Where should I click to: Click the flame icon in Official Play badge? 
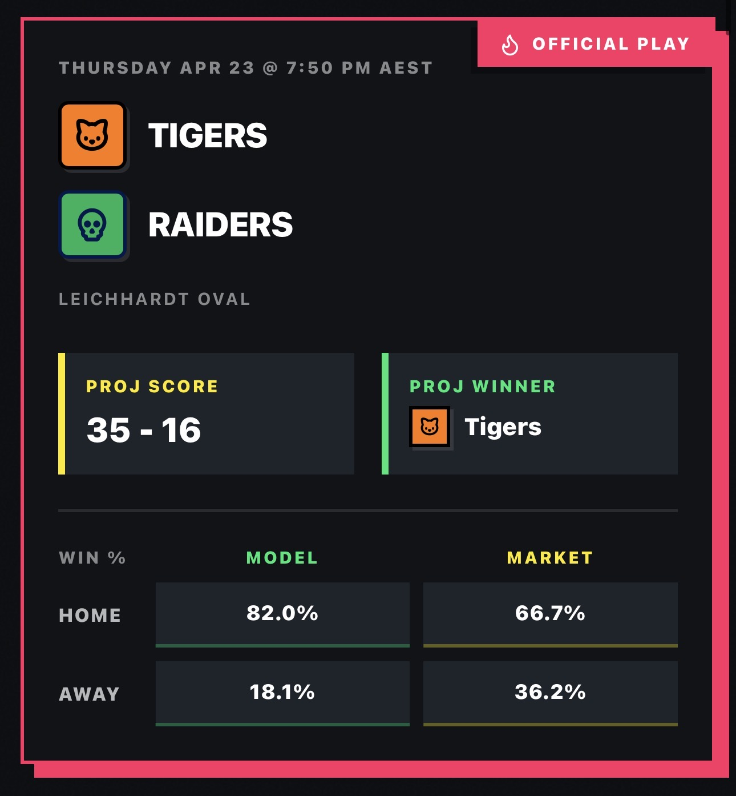click(510, 45)
